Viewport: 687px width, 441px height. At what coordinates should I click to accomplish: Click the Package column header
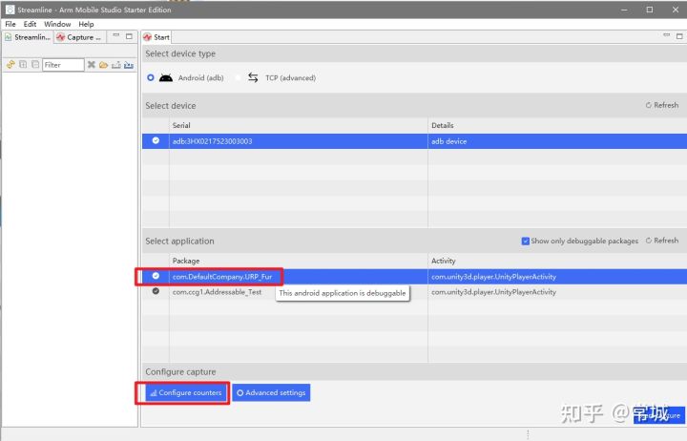click(186, 261)
